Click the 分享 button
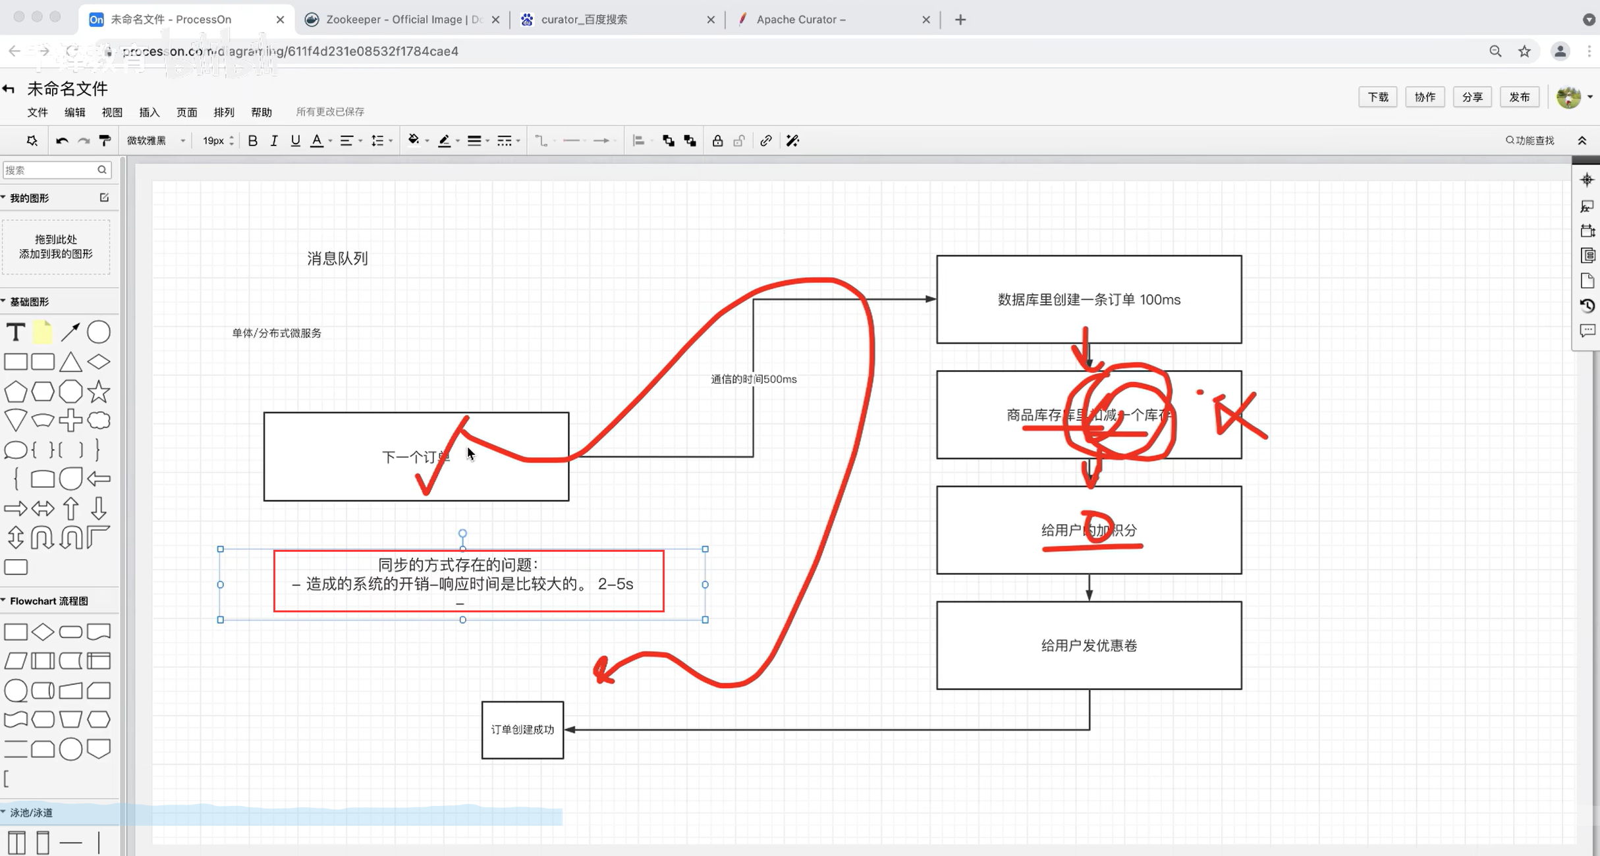1600x856 pixels. (1472, 97)
